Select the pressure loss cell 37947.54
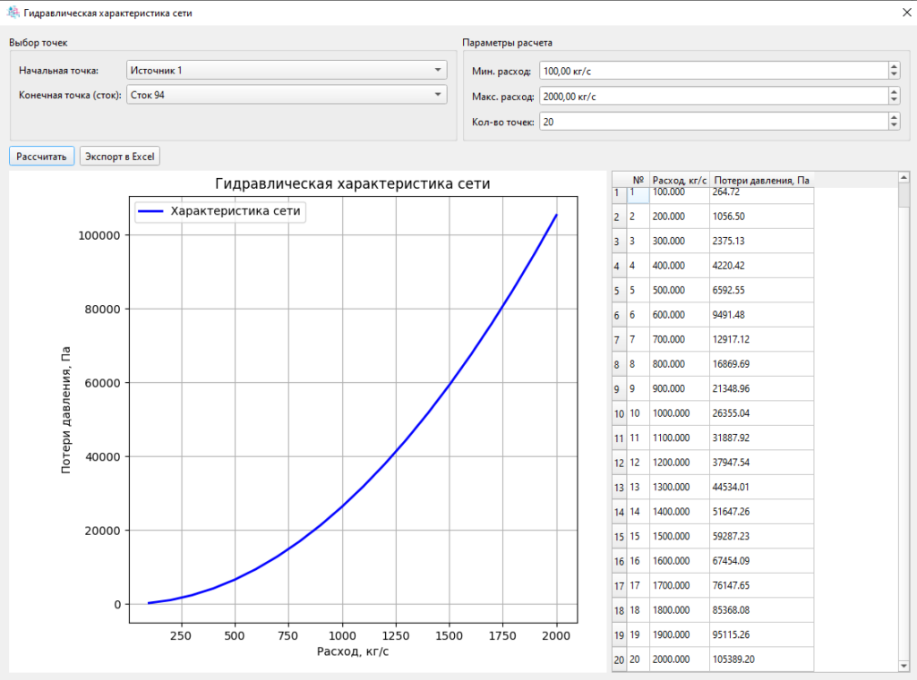Screen dimensions: 917x680 761,462
